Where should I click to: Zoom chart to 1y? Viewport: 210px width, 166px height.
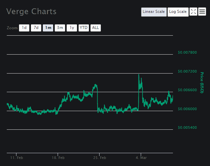coord(72,28)
